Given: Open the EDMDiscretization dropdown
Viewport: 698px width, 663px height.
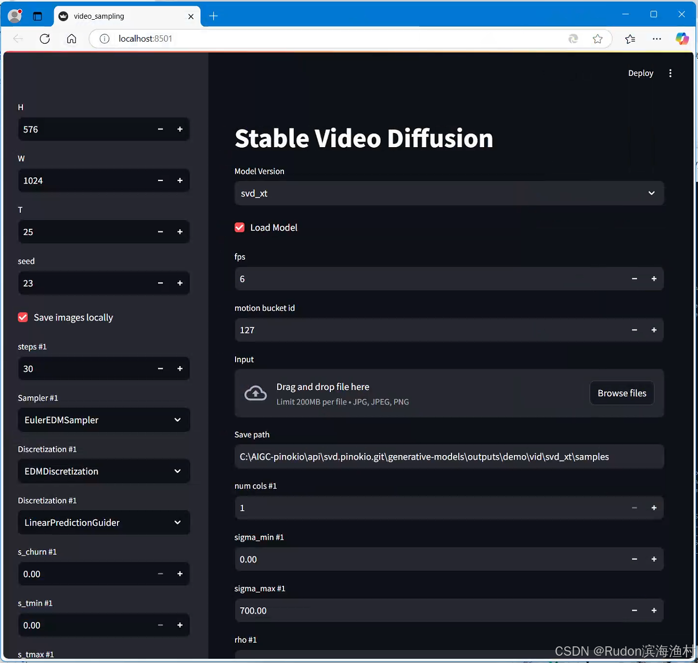Looking at the screenshot, I should click(104, 471).
